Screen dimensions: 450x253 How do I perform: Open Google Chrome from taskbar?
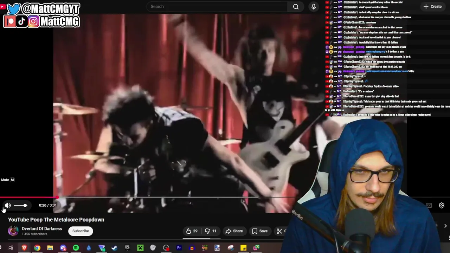[37, 248]
